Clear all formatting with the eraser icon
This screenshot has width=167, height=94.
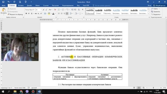55,10
